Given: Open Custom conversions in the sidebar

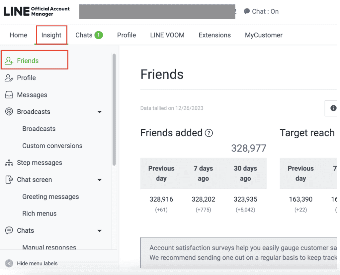Looking at the screenshot, I should [52, 146].
